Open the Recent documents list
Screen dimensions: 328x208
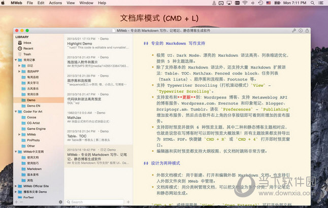click(x=28, y=49)
